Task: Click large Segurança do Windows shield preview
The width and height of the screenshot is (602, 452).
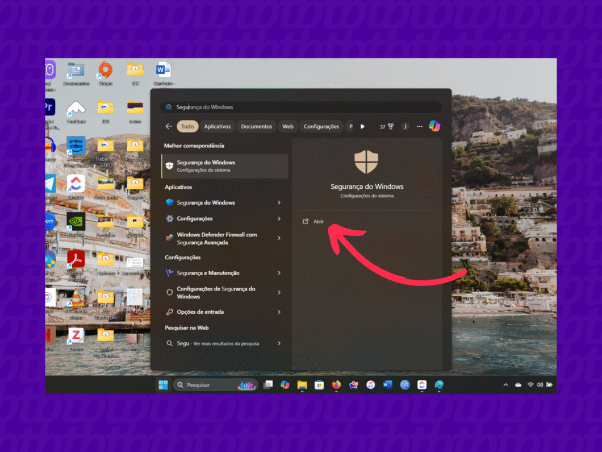Action: [x=366, y=162]
